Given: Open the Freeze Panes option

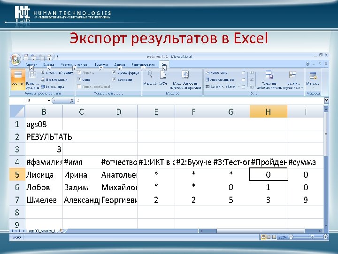Looking at the screenshot, I should pyautogui.click(x=223, y=87).
